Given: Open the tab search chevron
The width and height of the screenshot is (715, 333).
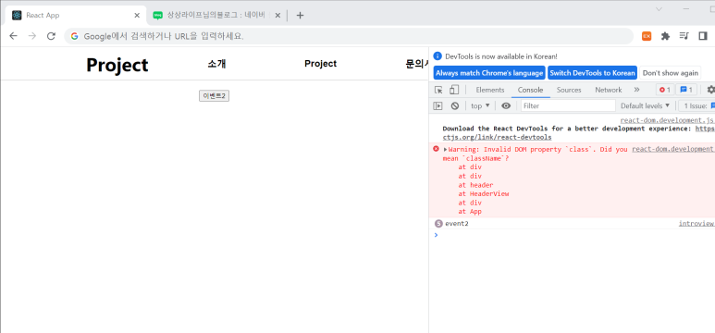Looking at the screenshot, I should 659,9.
